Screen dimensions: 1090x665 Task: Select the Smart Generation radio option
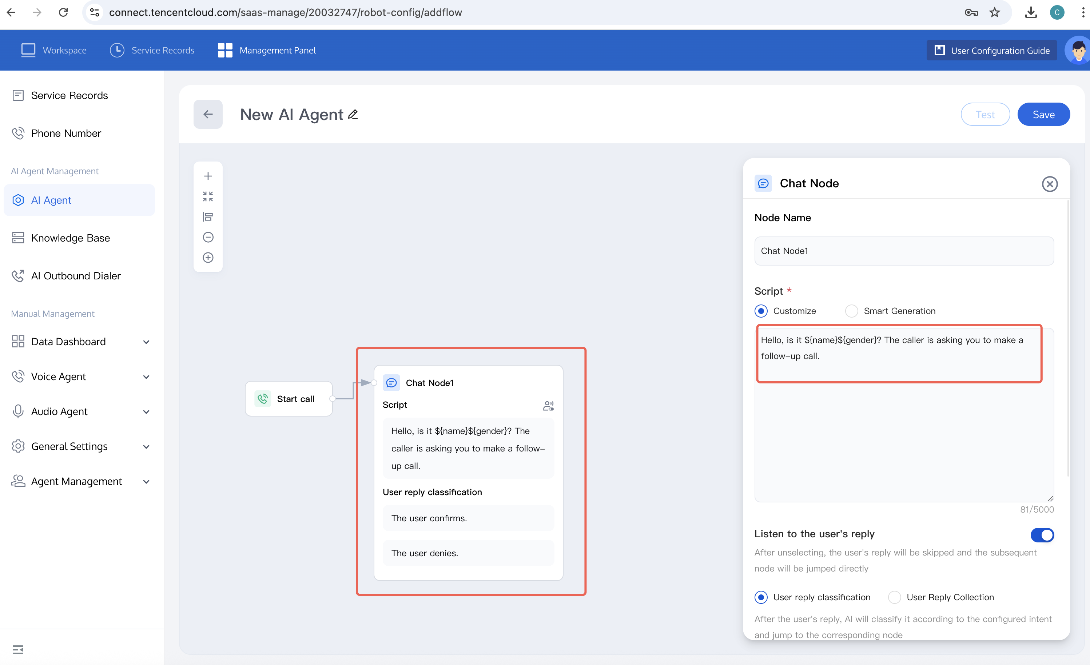coord(852,311)
